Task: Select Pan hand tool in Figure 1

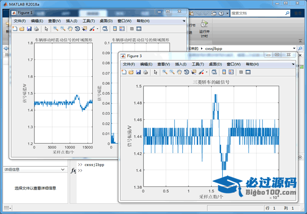Action: (70, 29)
